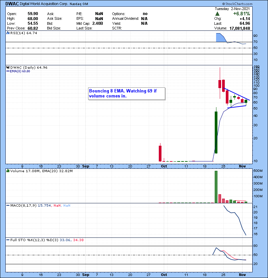This screenshot has height=278, width=268.
Task: Click the candlestick icon beside DWAC (Daily)
Action: click(8, 67)
